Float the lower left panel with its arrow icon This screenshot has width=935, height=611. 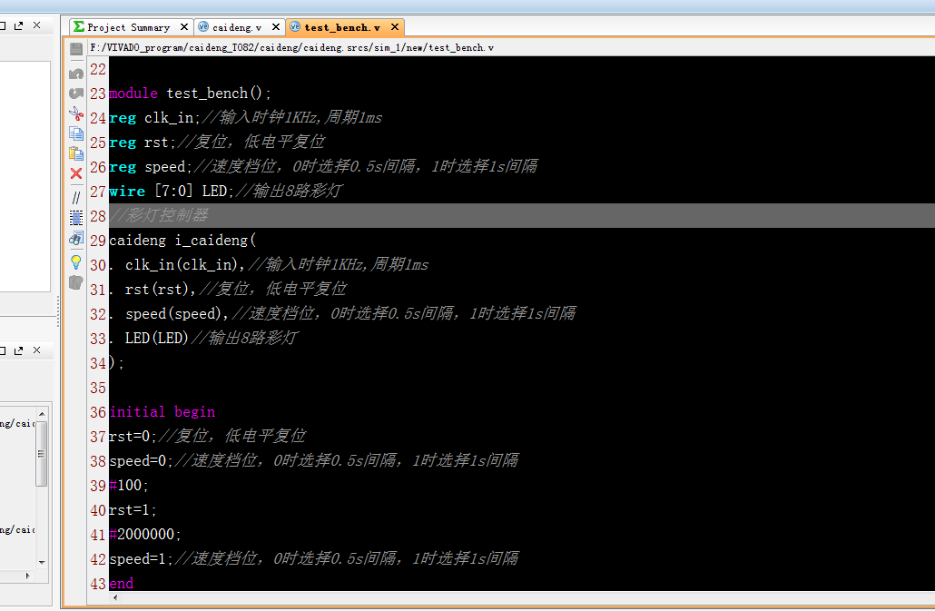(x=18, y=350)
